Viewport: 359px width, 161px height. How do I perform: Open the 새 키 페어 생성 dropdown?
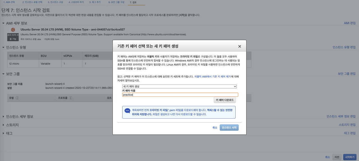click(179, 86)
